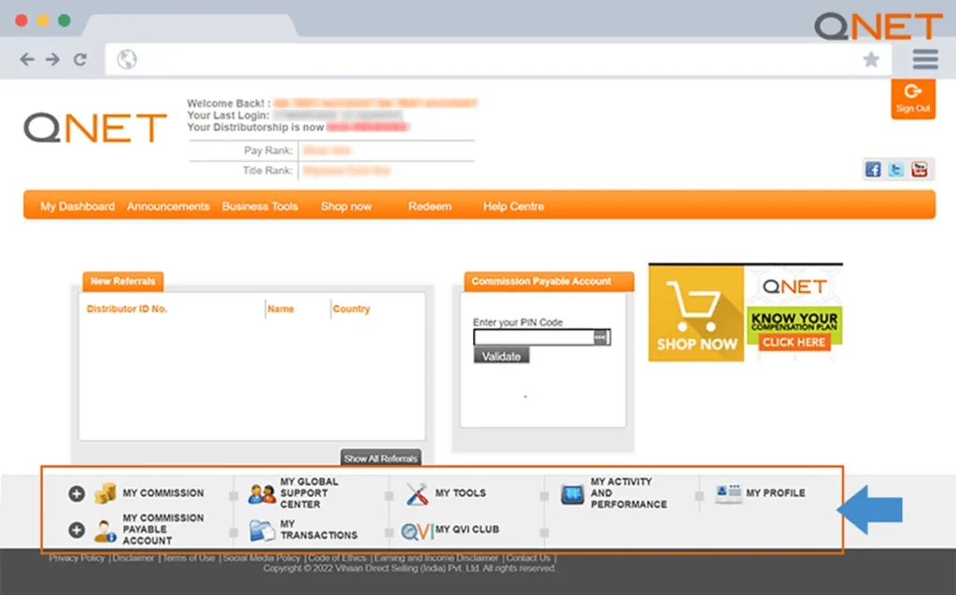Click the browser forward arrow
956x595 pixels.
tap(53, 59)
